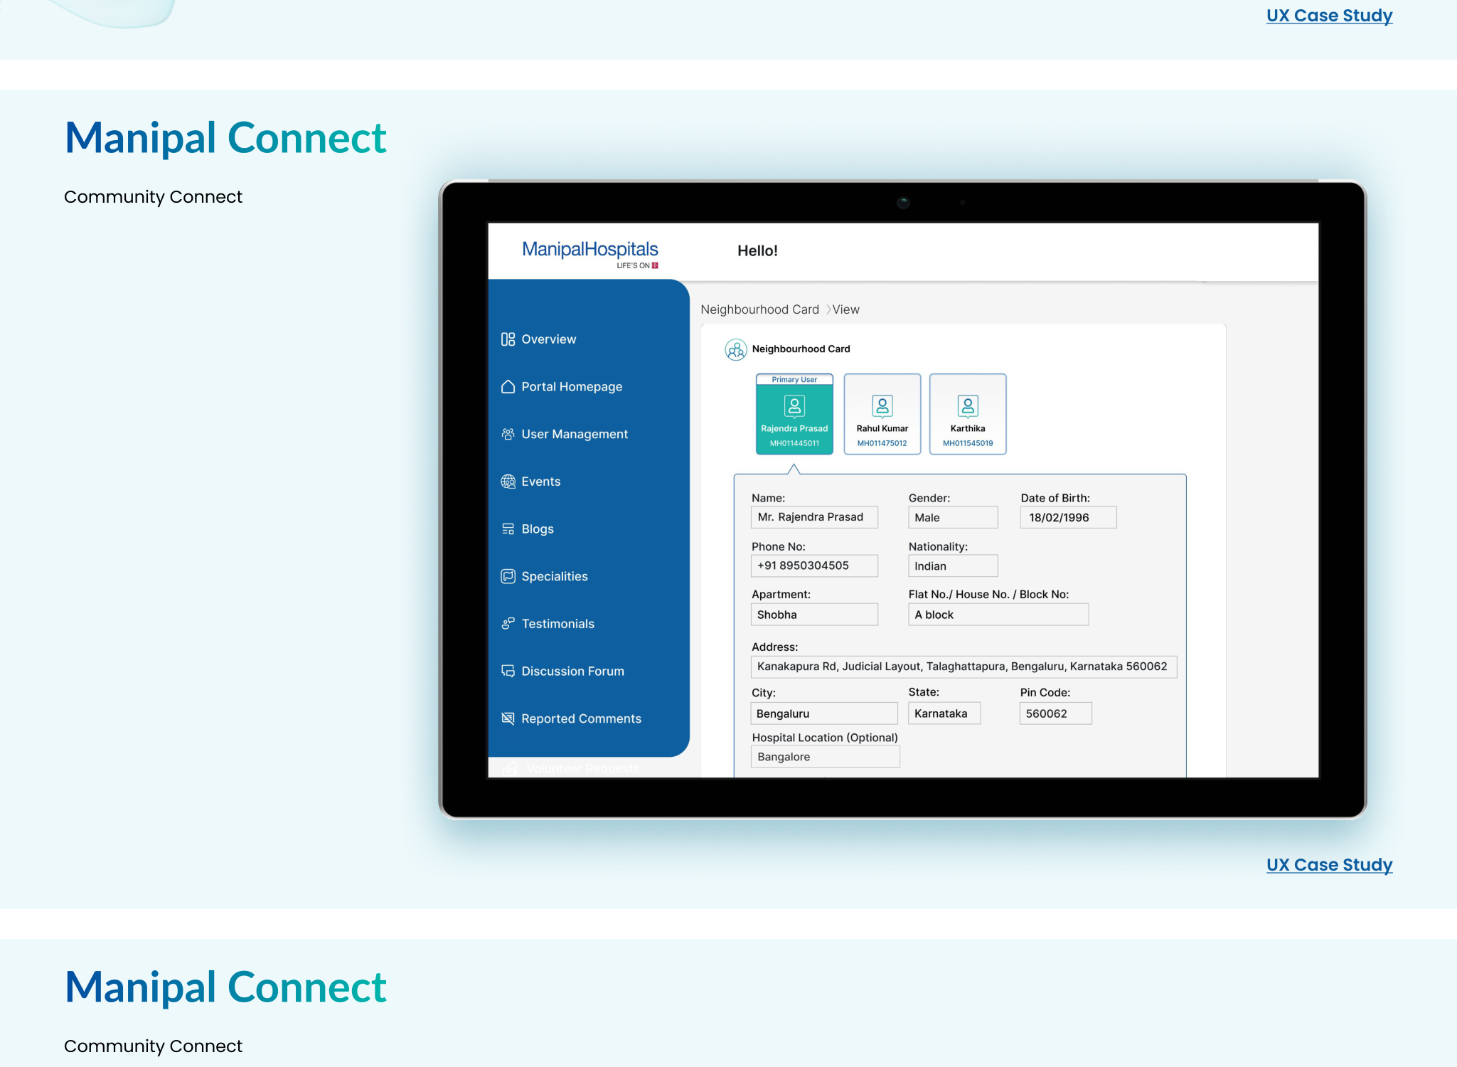Viewport: 1457px width, 1067px height.
Task: Click the Pin Code field 560062
Action: click(x=1056, y=713)
